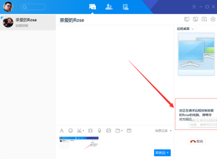The height and width of the screenshot is (159, 217).
Task: Select the 亲爱的Rose conversation in the list
Action: click(28, 22)
